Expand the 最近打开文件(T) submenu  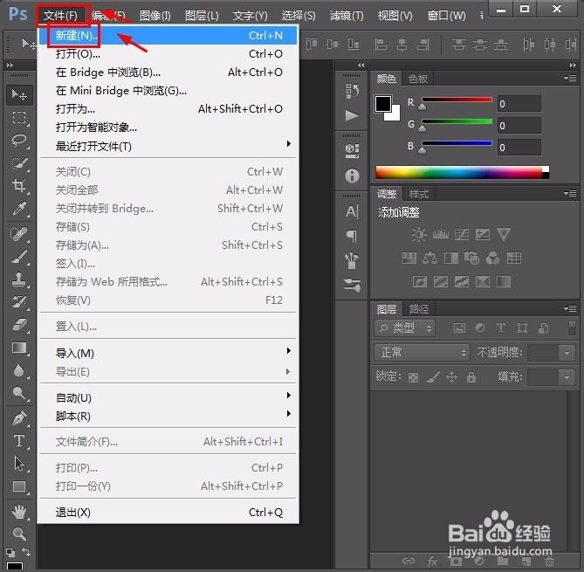(168, 146)
